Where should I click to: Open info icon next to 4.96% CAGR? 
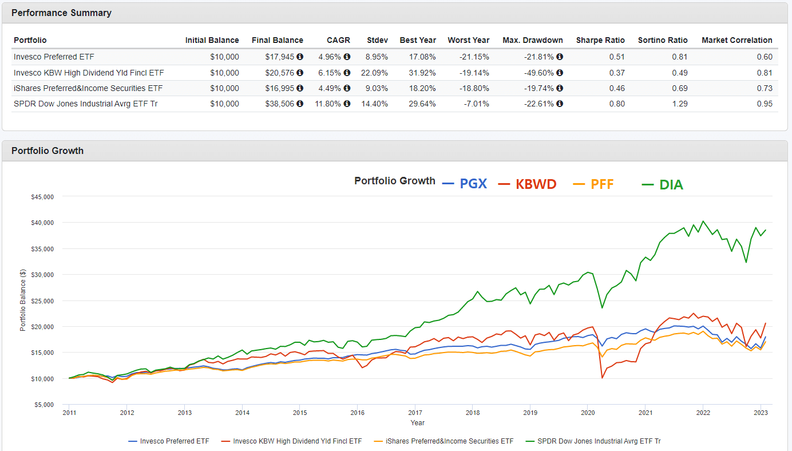pyautogui.click(x=347, y=57)
